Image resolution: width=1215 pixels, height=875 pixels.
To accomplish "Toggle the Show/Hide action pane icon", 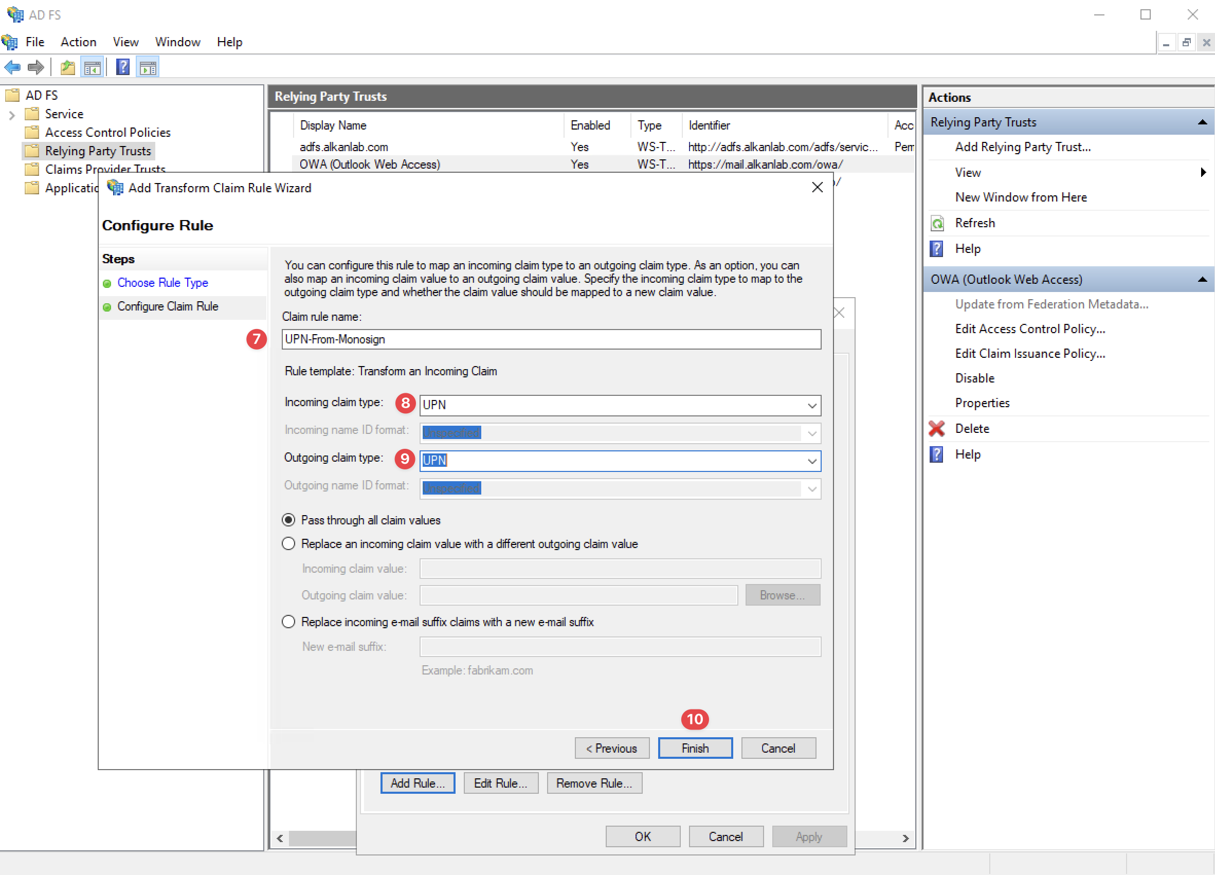I will click(148, 66).
